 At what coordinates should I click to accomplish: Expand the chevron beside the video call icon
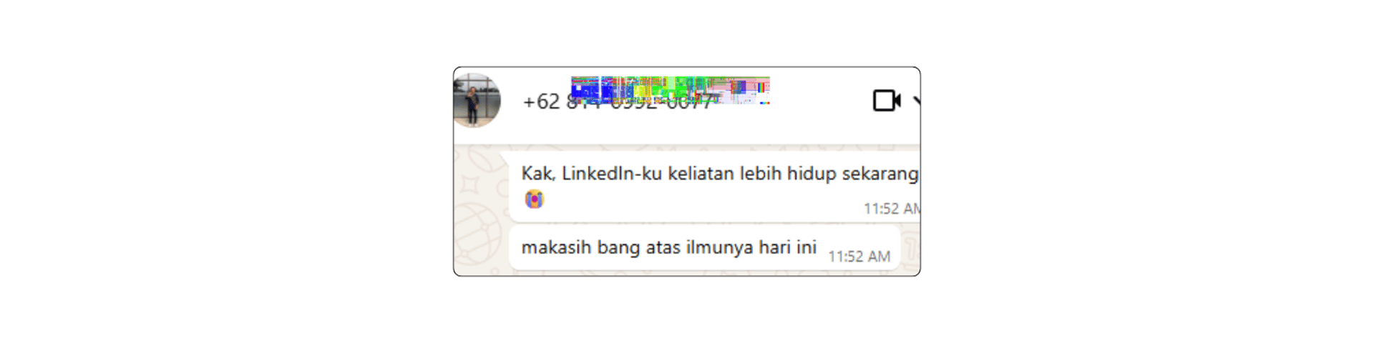tap(916, 101)
